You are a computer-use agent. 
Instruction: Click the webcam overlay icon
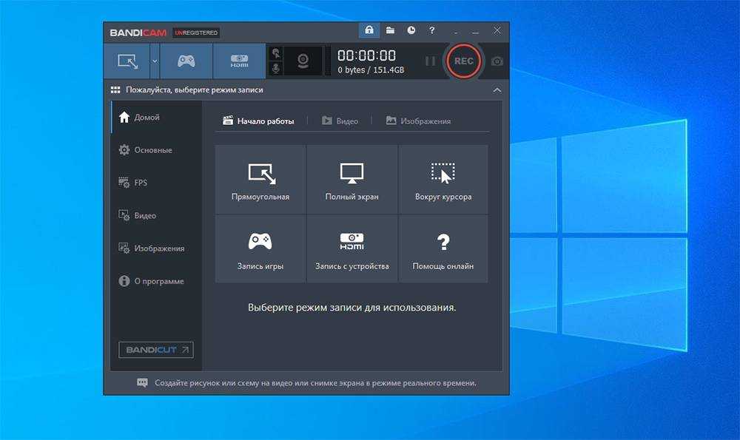[303, 61]
